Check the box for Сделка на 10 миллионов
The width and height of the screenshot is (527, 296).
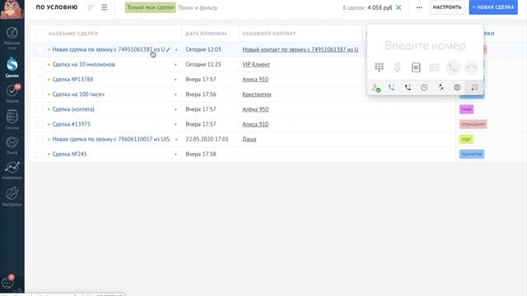click(x=40, y=64)
